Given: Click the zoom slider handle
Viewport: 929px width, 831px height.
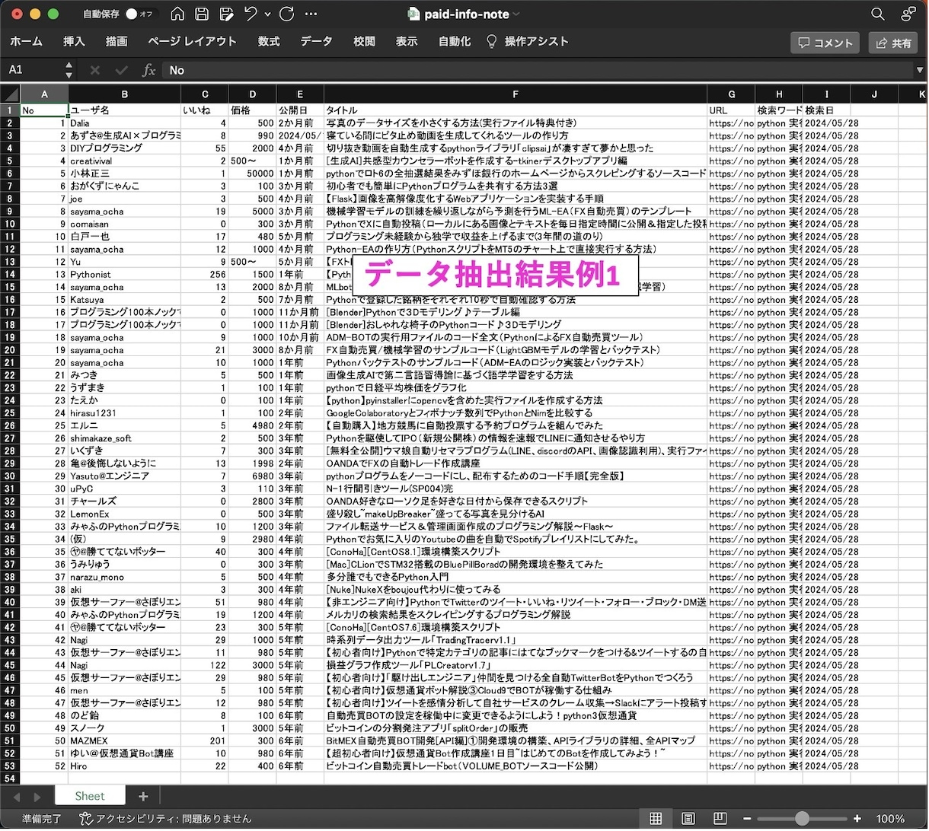Looking at the screenshot, I should (802, 819).
